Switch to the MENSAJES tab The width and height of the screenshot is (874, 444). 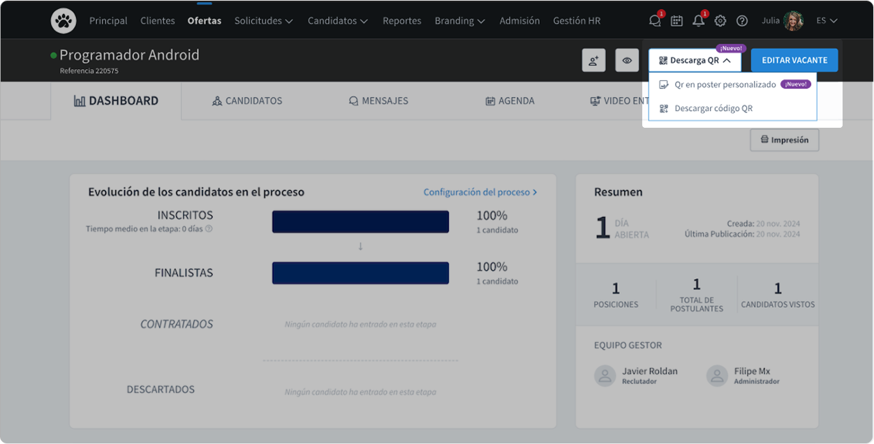378,101
